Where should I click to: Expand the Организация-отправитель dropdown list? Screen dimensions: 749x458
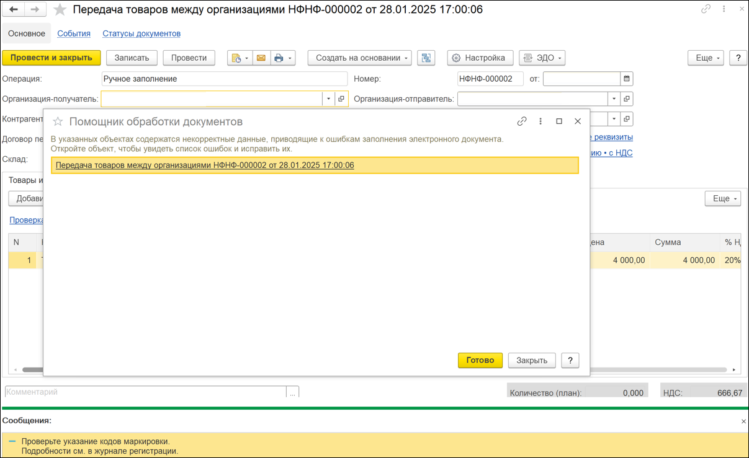point(614,99)
